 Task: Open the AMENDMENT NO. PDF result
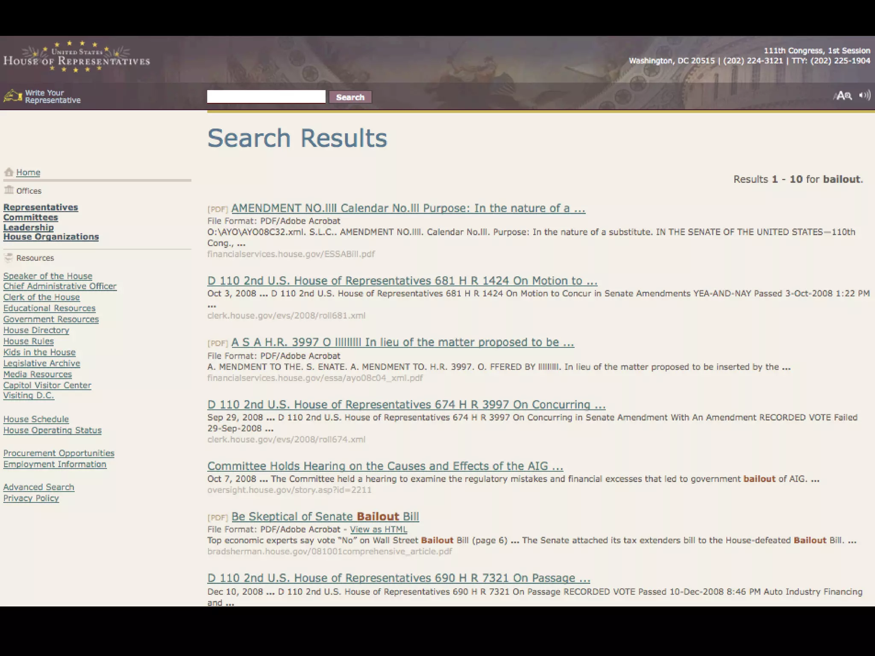click(x=408, y=208)
